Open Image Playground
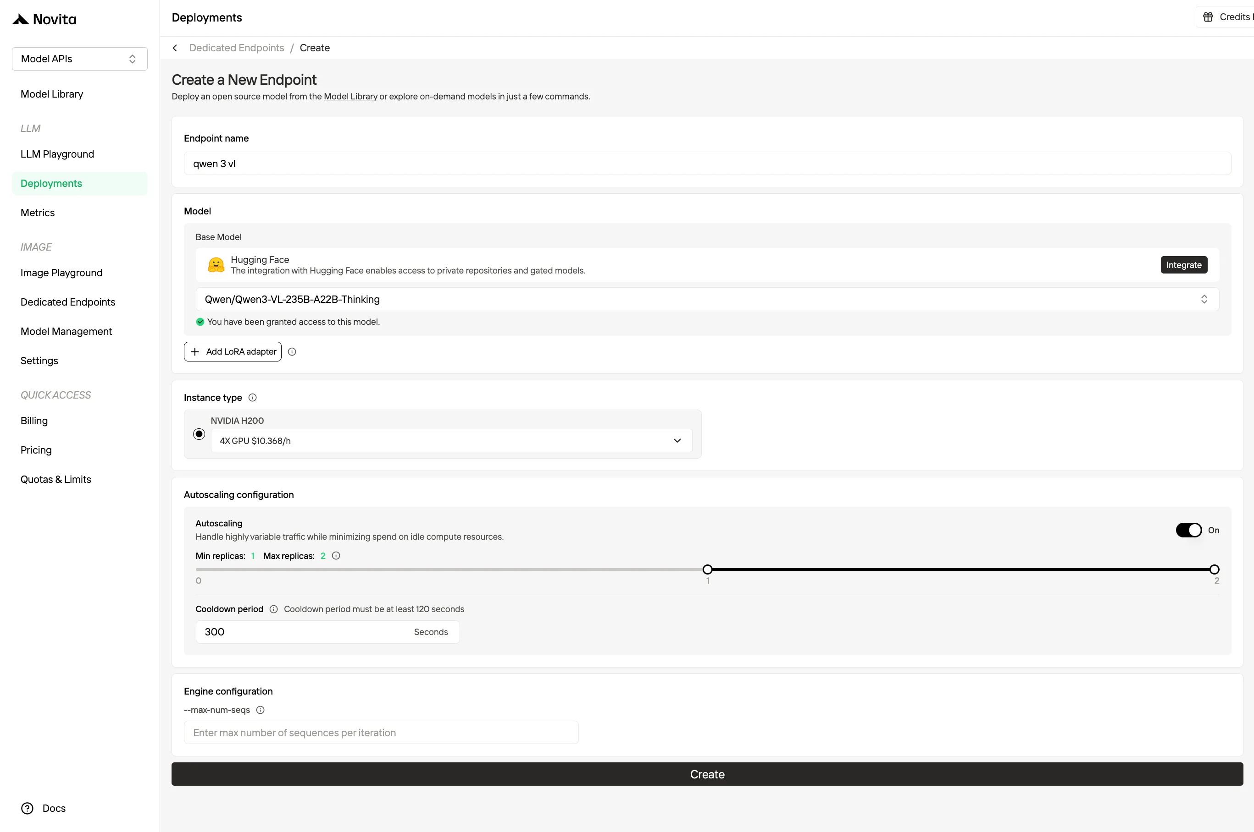Viewport: 1254px width, 832px height. (61, 273)
